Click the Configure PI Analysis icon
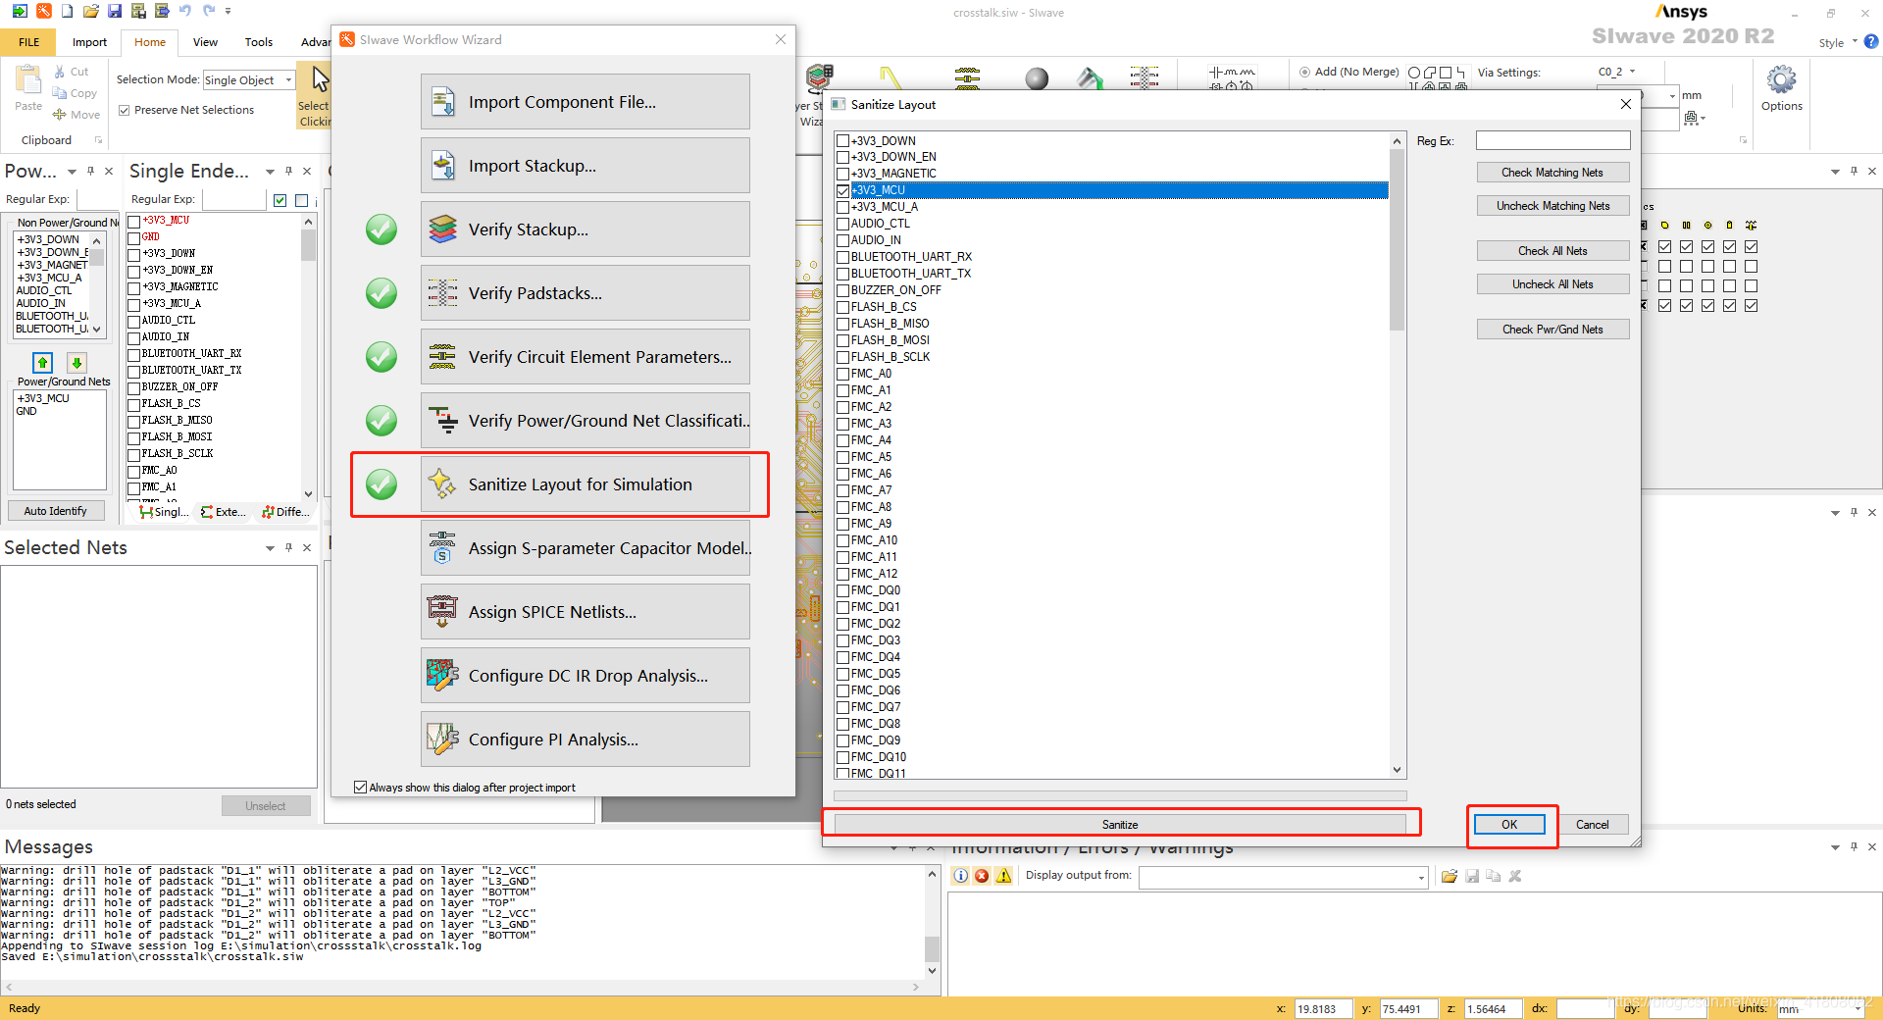The image size is (1883, 1020). tap(443, 739)
